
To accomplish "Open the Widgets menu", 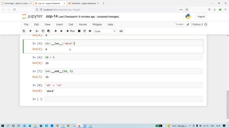I will pos(97,25).
